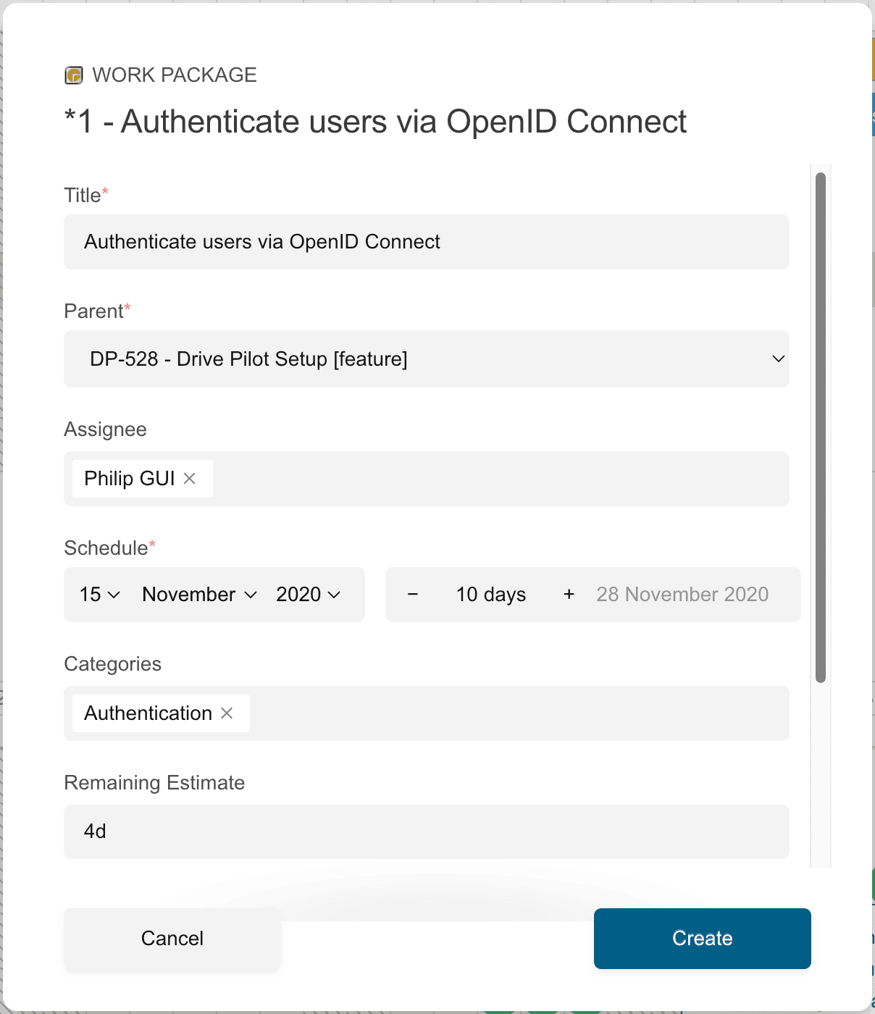Click the dialog's vertical scrollbar
This screenshot has height=1014, width=875.
click(821, 427)
